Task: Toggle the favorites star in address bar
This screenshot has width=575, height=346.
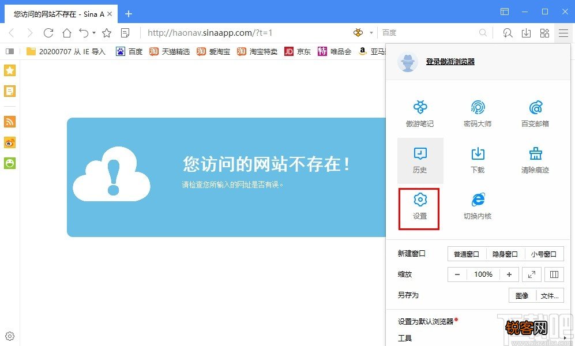Action: point(107,33)
